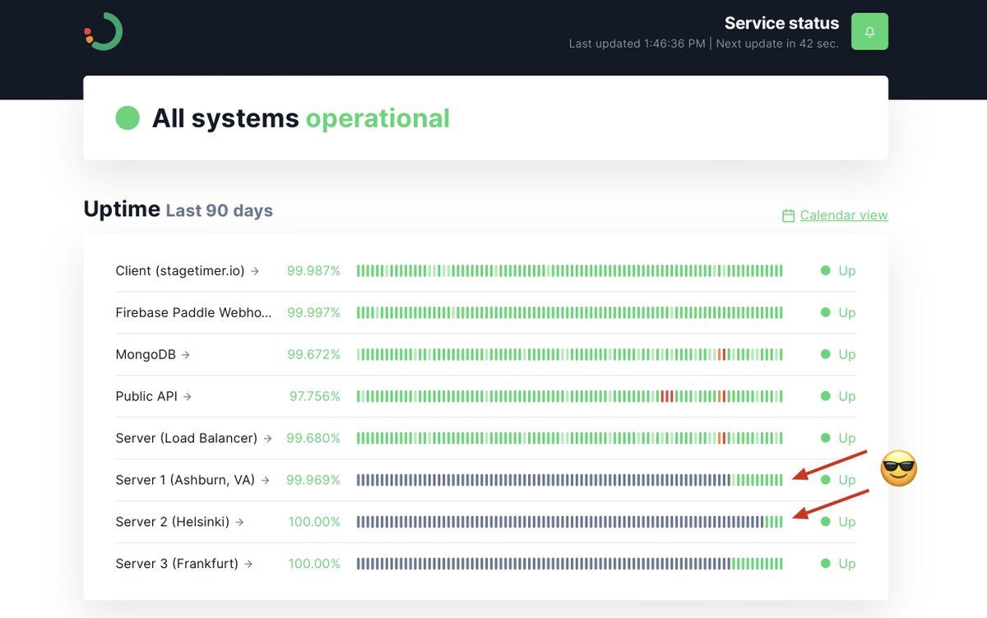
Task: Click the green notification bell button
Action: point(869,31)
